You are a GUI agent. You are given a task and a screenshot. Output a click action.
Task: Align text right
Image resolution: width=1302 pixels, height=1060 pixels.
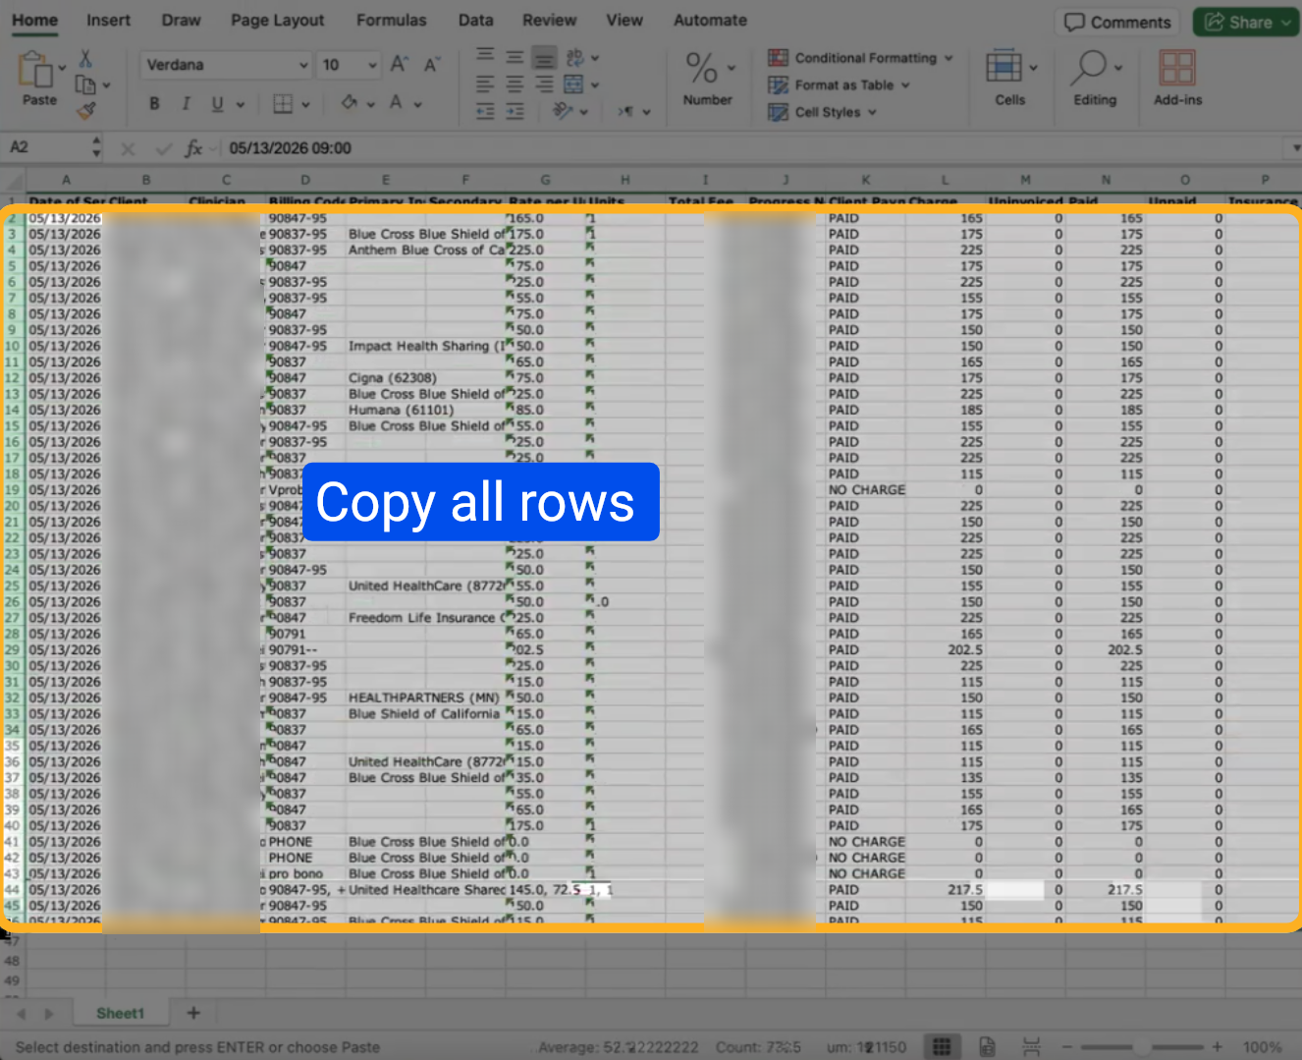[544, 84]
